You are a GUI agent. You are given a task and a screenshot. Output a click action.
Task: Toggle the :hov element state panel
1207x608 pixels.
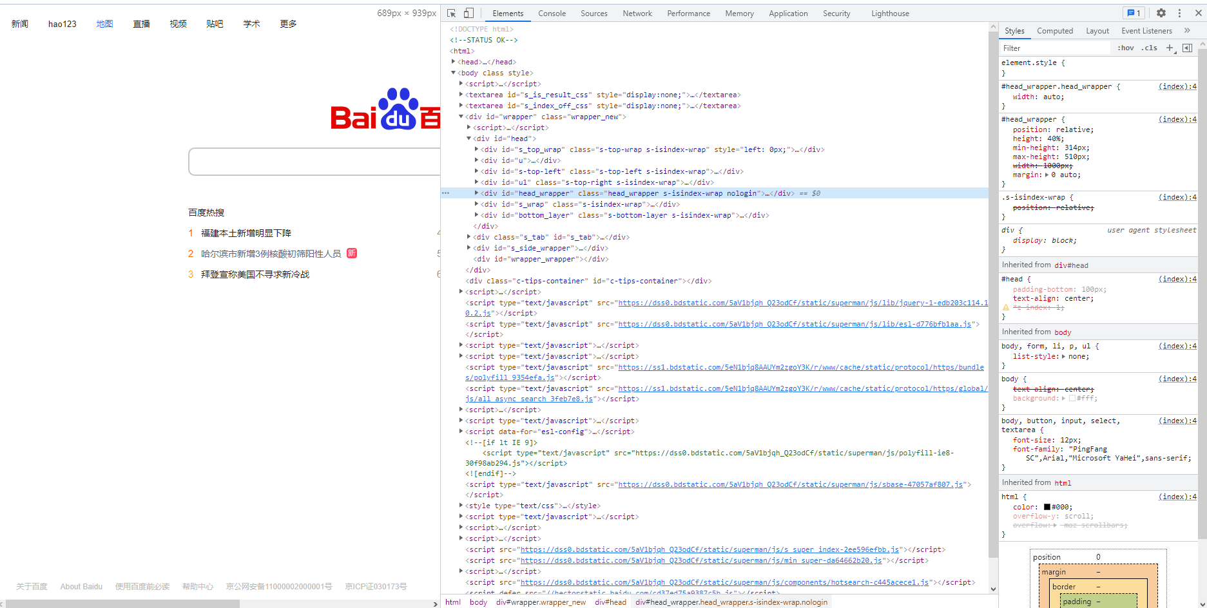[1126, 48]
